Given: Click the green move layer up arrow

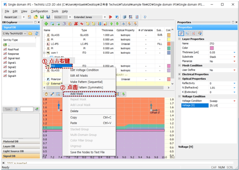Looking at the screenshot, I should pyautogui.click(x=112, y=24).
